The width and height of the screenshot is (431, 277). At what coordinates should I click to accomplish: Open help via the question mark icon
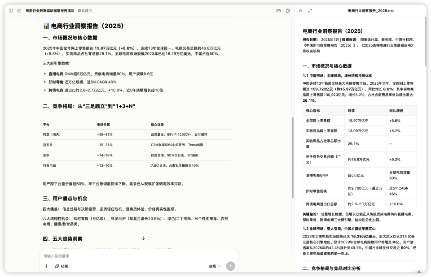[287, 10]
